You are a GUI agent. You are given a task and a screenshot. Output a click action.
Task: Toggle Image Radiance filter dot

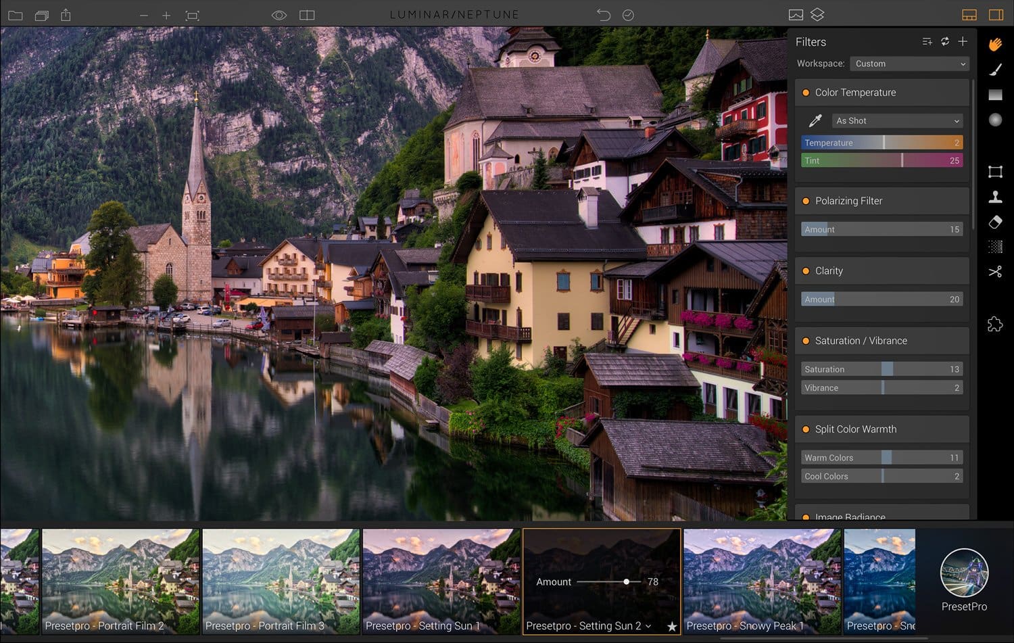pyautogui.click(x=806, y=517)
